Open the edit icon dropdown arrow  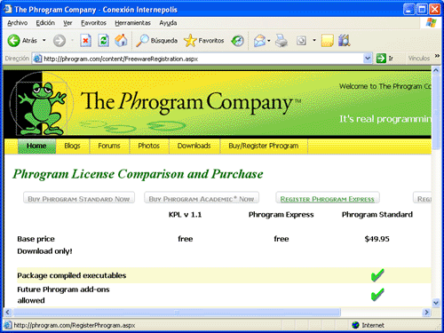[314, 40]
